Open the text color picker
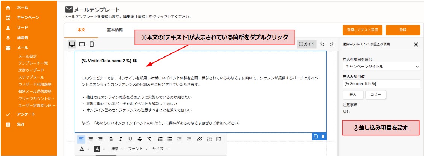This screenshot has width=424, height=156. click(82, 149)
